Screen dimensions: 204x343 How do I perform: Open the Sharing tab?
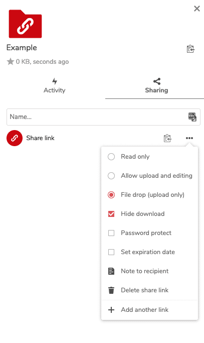coord(156,86)
